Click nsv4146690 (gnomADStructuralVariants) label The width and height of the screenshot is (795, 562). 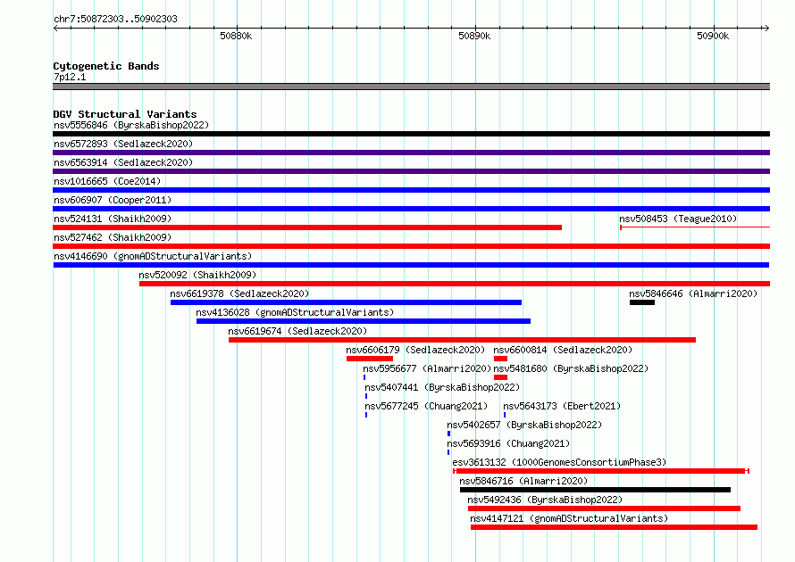(x=153, y=256)
